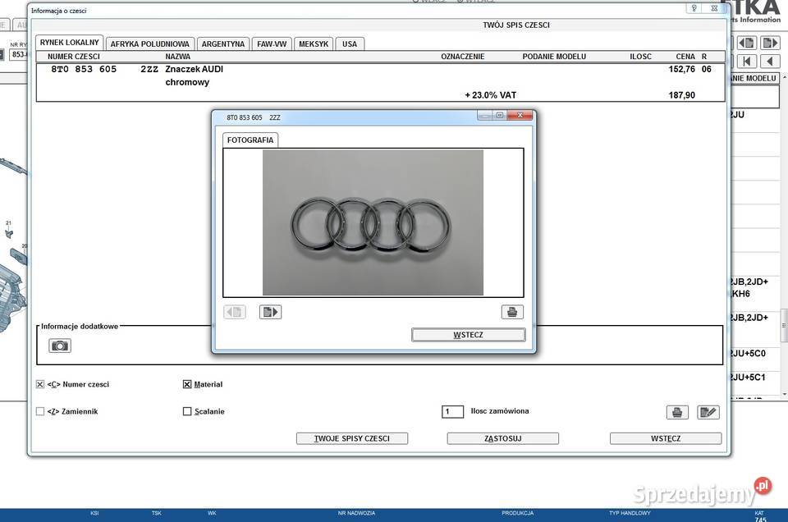Click the part name Znaczek AUDI
The height and width of the screenshot is (522, 788).
pos(194,69)
